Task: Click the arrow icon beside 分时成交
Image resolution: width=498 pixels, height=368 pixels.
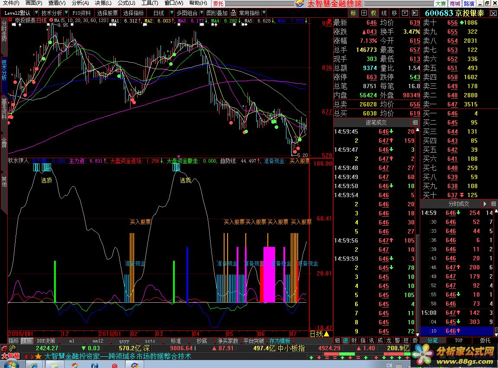Action: (485, 204)
